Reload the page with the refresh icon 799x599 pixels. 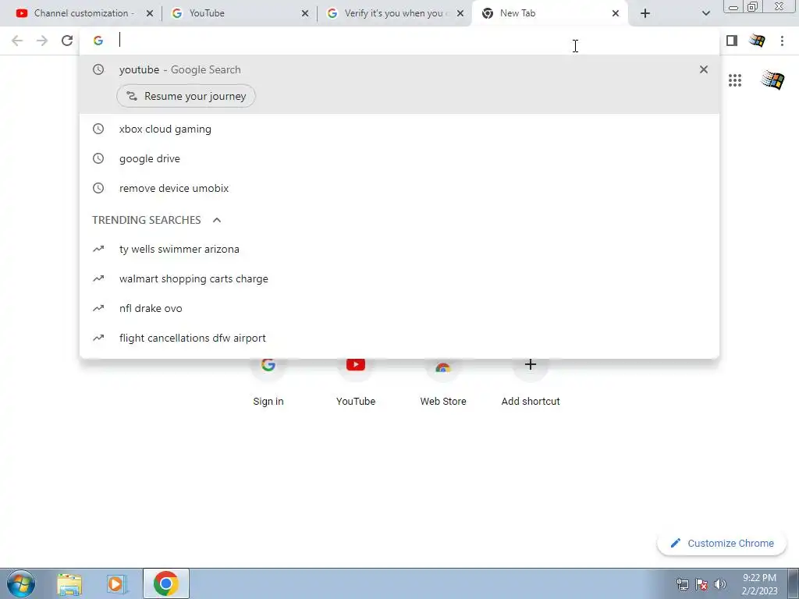[x=67, y=41]
